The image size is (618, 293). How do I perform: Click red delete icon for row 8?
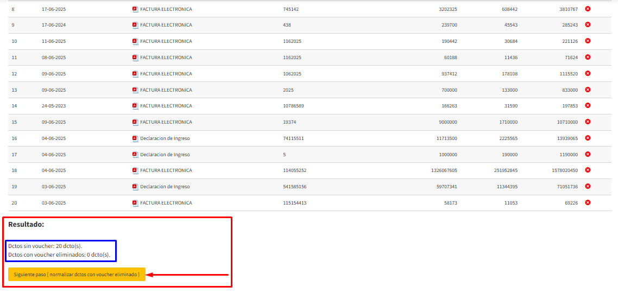pos(588,9)
